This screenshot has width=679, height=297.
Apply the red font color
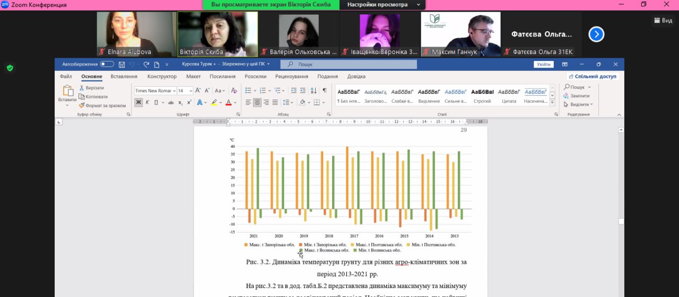point(229,102)
